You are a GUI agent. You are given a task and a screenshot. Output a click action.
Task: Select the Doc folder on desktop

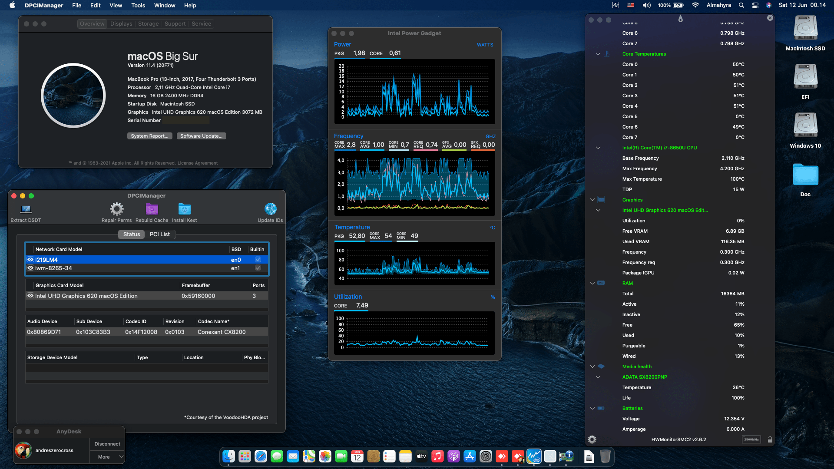point(805,175)
